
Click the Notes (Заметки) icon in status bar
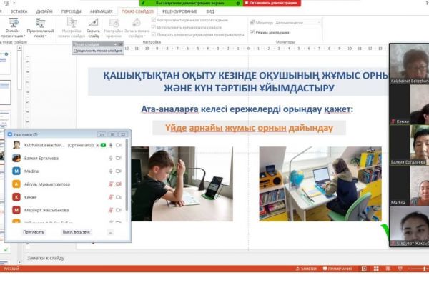306,269
